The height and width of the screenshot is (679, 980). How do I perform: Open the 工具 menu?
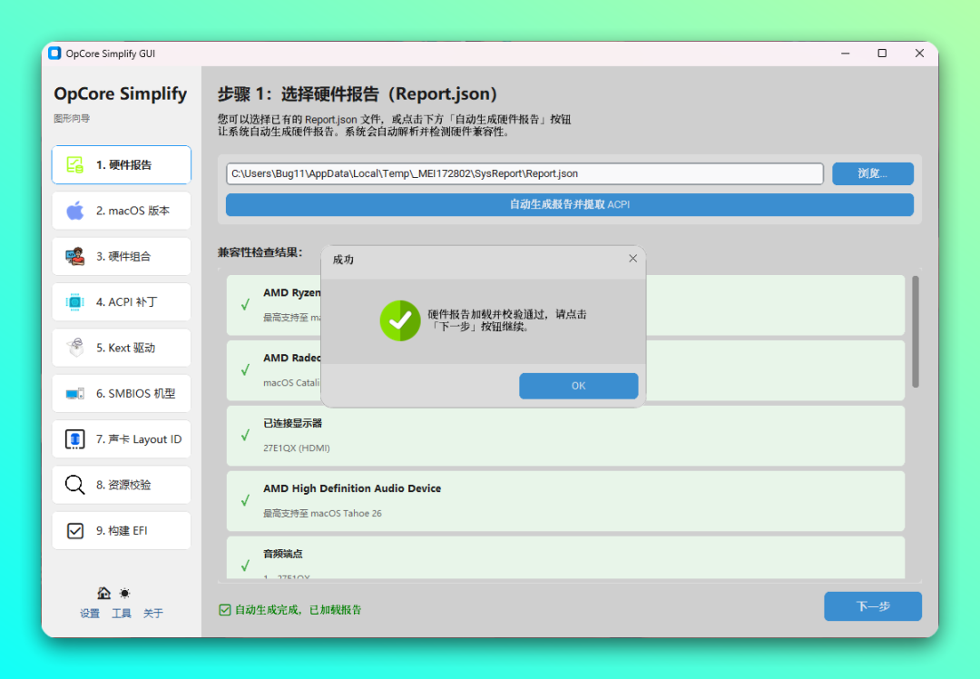point(122,613)
